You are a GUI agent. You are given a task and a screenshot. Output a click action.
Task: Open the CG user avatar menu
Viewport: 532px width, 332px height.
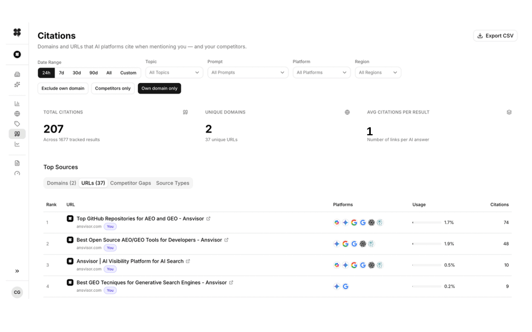point(17,292)
